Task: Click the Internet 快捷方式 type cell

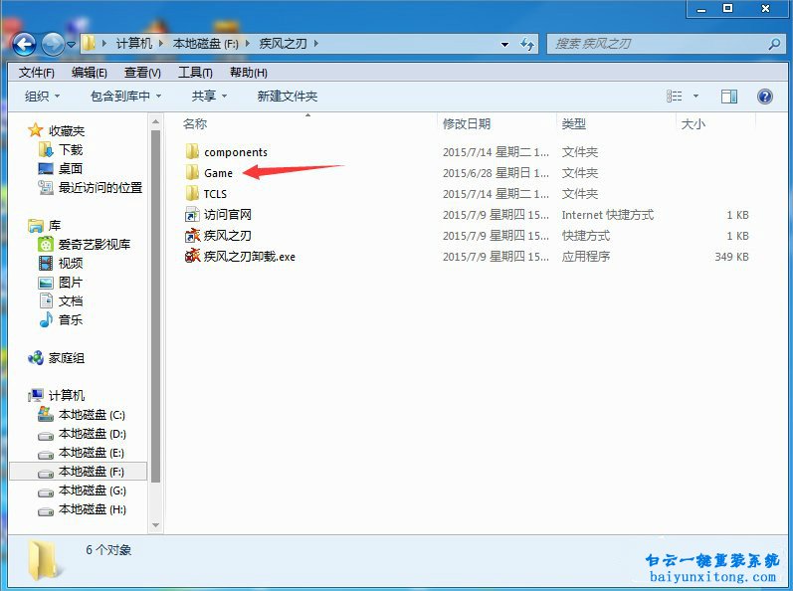Action: (607, 215)
